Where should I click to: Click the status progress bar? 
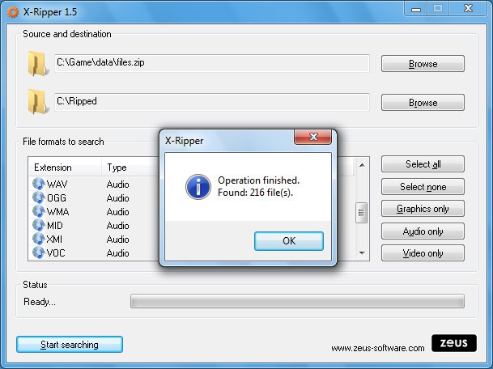click(297, 301)
